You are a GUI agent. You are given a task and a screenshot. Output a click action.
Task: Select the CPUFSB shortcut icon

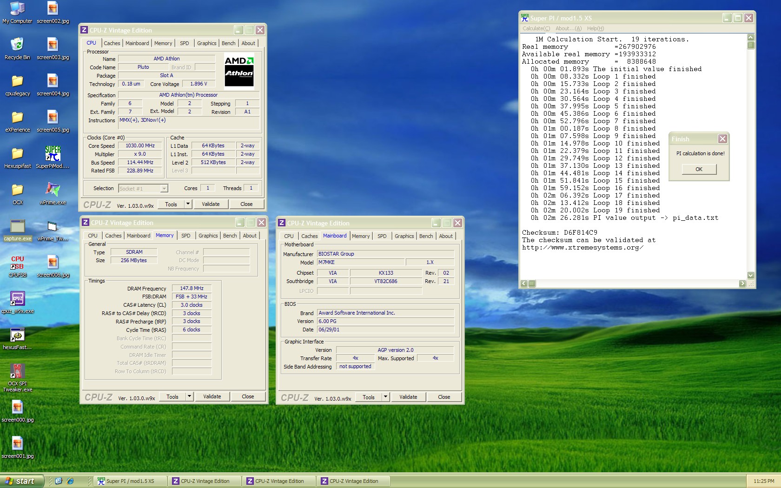click(x=17, y=266)
